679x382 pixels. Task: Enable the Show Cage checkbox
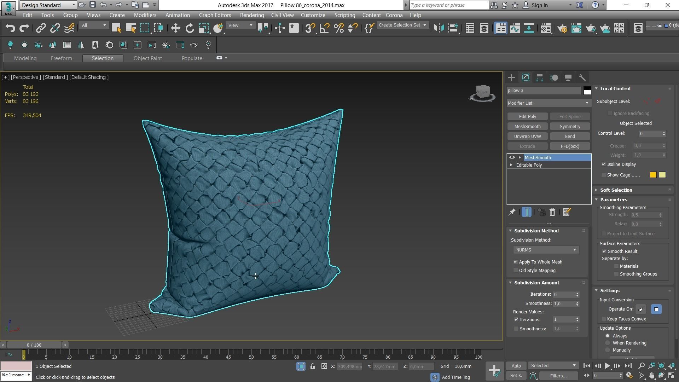pos(604,175)
